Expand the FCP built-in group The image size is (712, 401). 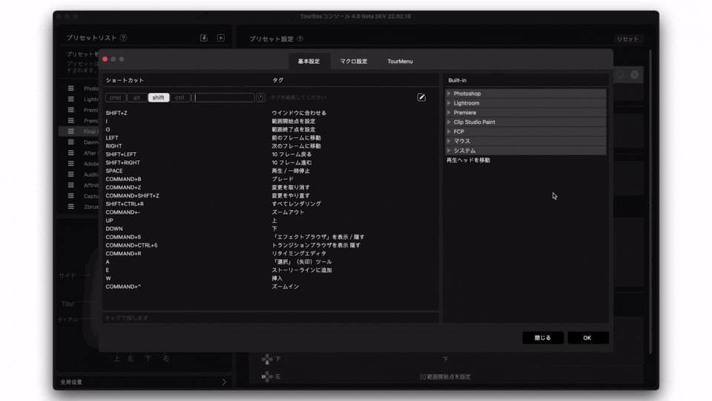click(449, 131)
